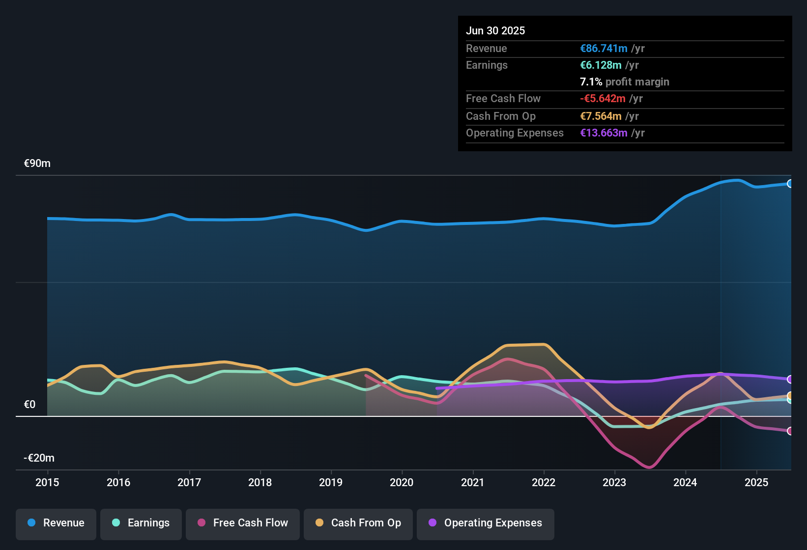This screenshot has width=807, height=550.
Task: Toggle the Revenue series via its legend chip
Action: (56, 524)
